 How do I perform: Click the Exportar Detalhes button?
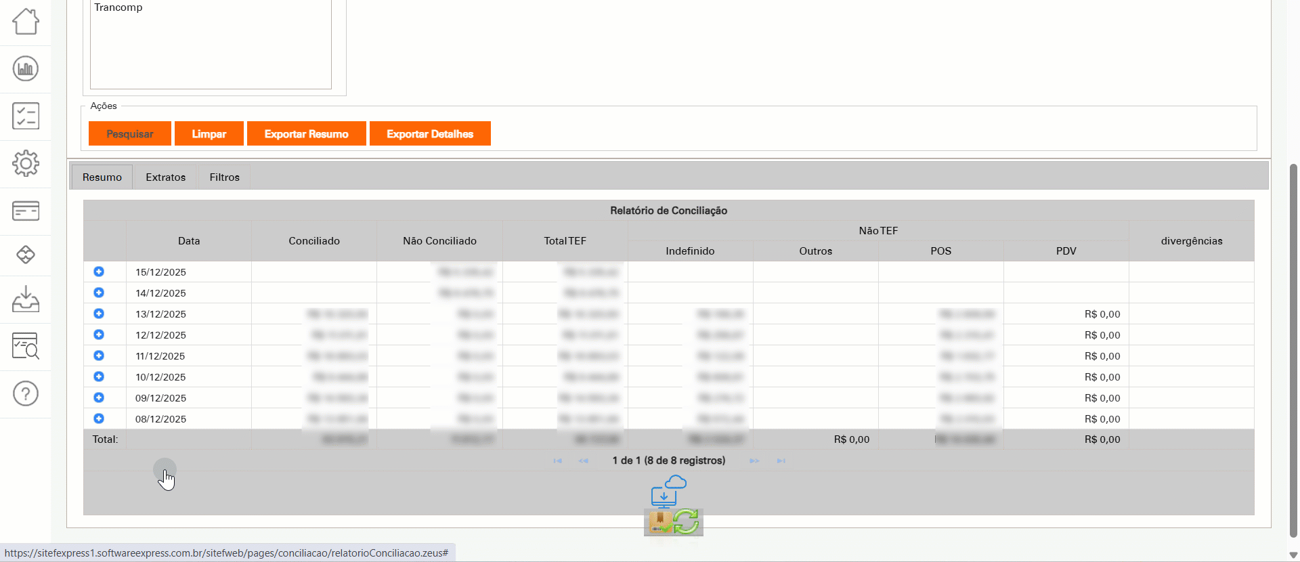click(x=430, y=133)
